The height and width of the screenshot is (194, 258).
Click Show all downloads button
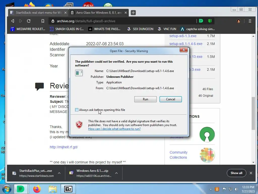(236, 173)
